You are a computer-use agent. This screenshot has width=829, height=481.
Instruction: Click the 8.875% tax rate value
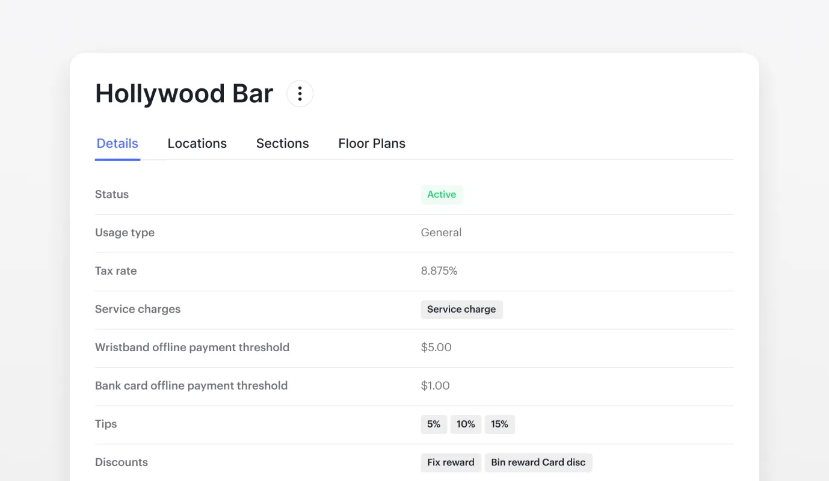point(439,271)
